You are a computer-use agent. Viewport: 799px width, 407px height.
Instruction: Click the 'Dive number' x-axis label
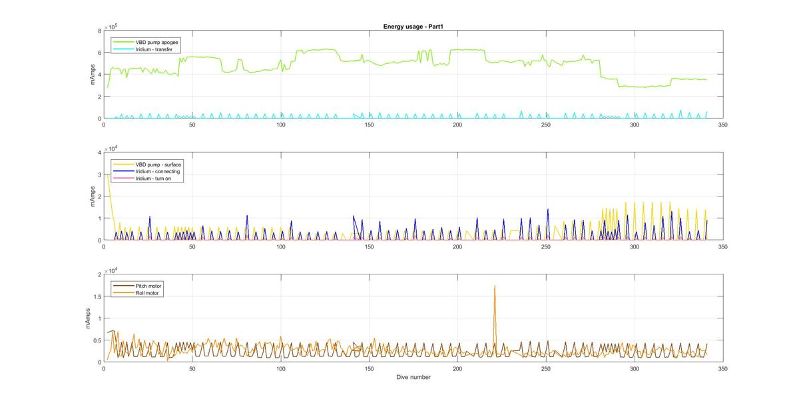414,377
